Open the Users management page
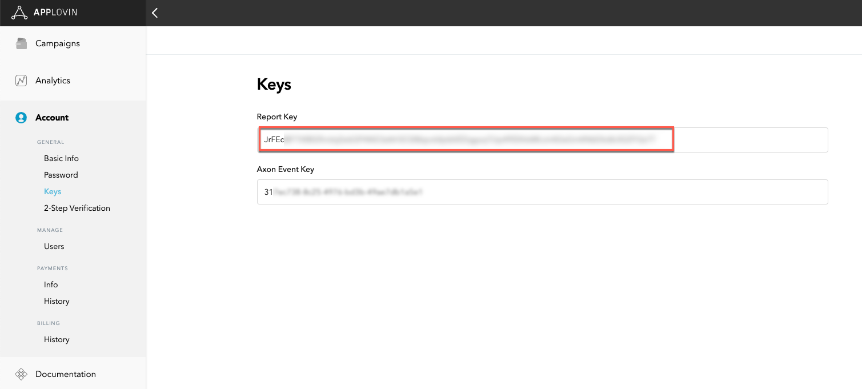Screen dimensions: 862x389 coord(54,246)
